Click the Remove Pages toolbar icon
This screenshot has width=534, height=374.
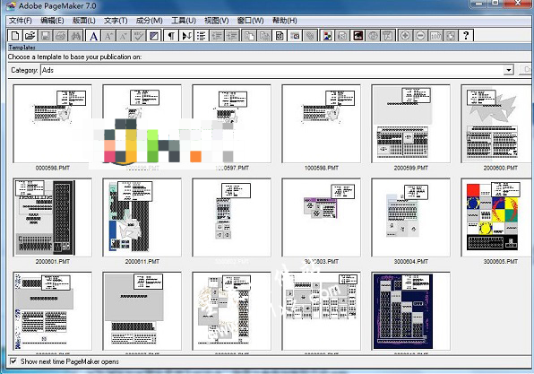tap(264, 36)
